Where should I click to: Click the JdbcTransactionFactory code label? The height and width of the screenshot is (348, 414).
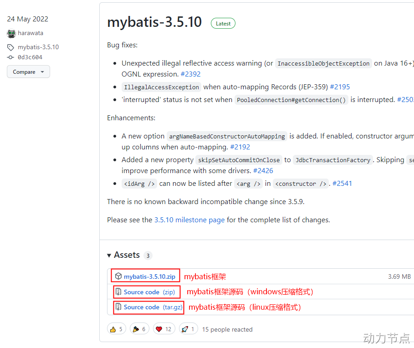pos(333,160)
